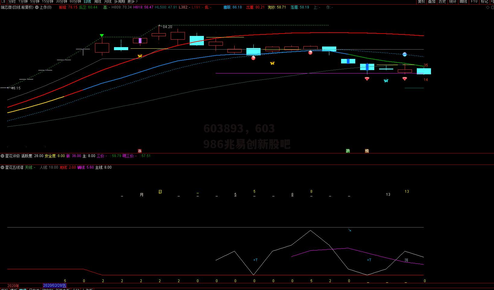494x290 pixels.
Task: Click the HL500 47.91 value
Action: 166,7
